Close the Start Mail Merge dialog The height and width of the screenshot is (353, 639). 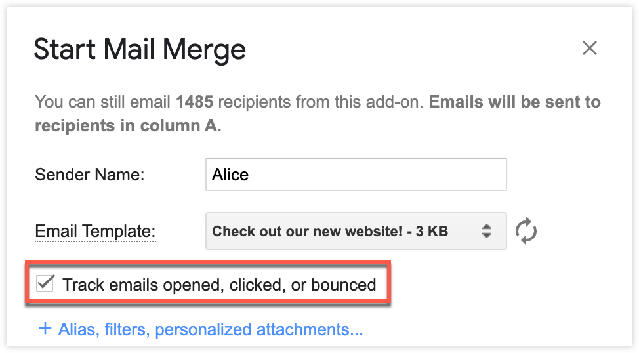(589, 48)
